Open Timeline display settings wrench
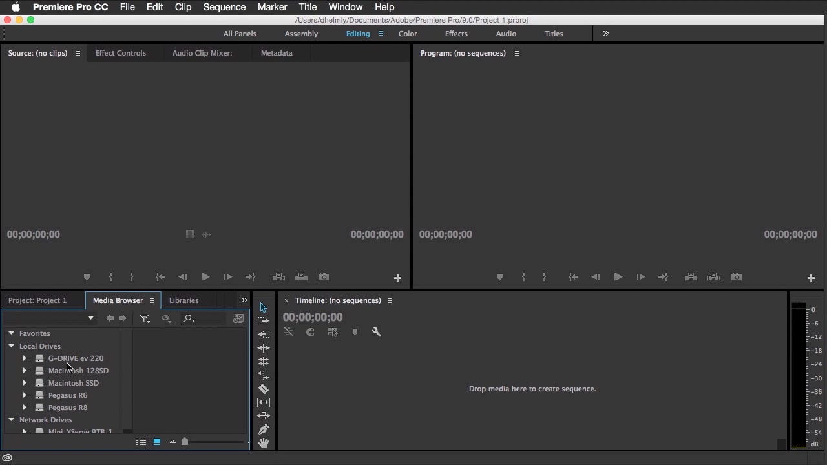827x465 pixels. (377, 332)
